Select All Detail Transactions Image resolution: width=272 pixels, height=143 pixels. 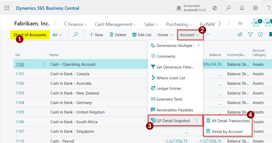(231, 121)
